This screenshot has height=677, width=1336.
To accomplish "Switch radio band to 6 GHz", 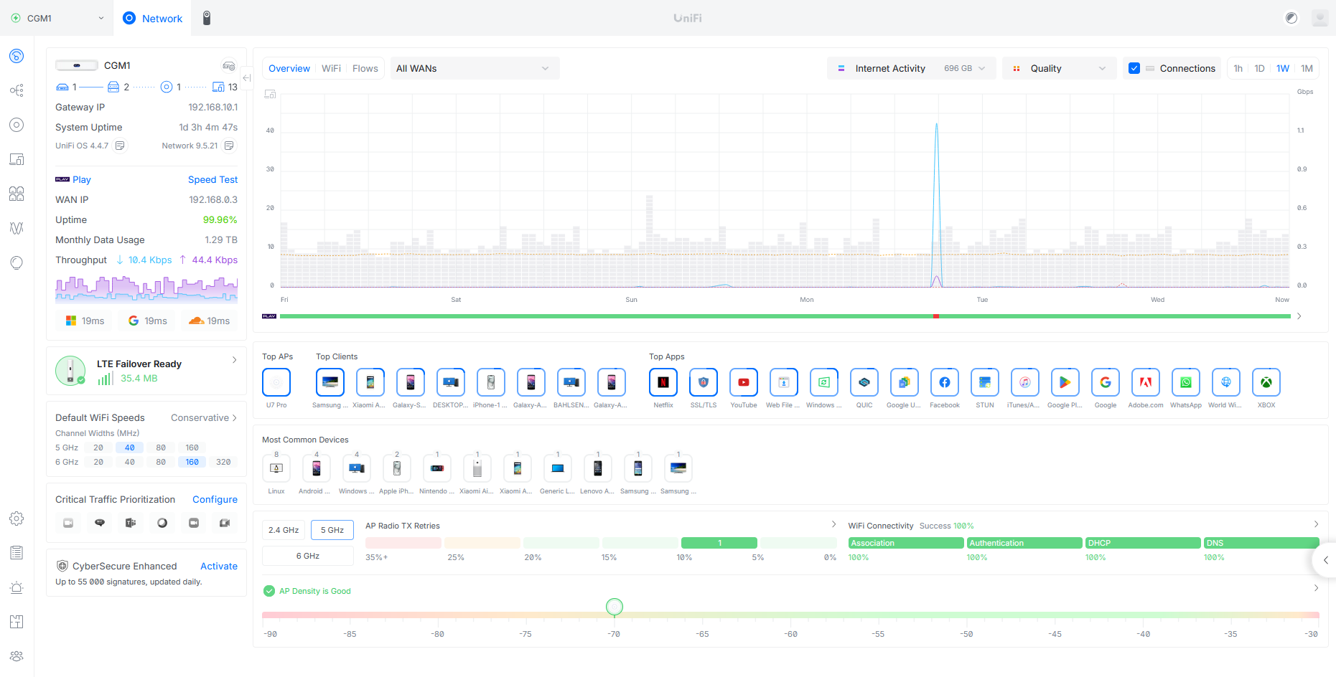I will pos(307,556).
